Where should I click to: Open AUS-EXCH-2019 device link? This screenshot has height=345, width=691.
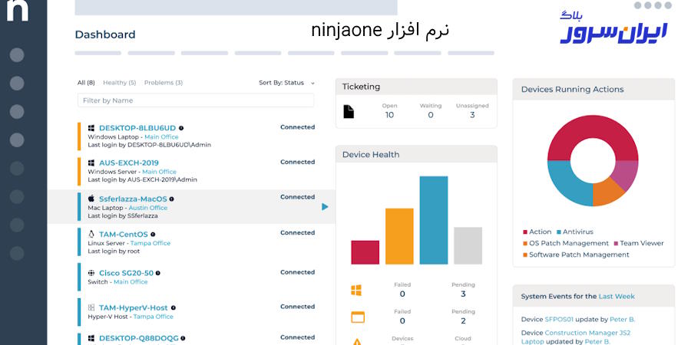129,163
